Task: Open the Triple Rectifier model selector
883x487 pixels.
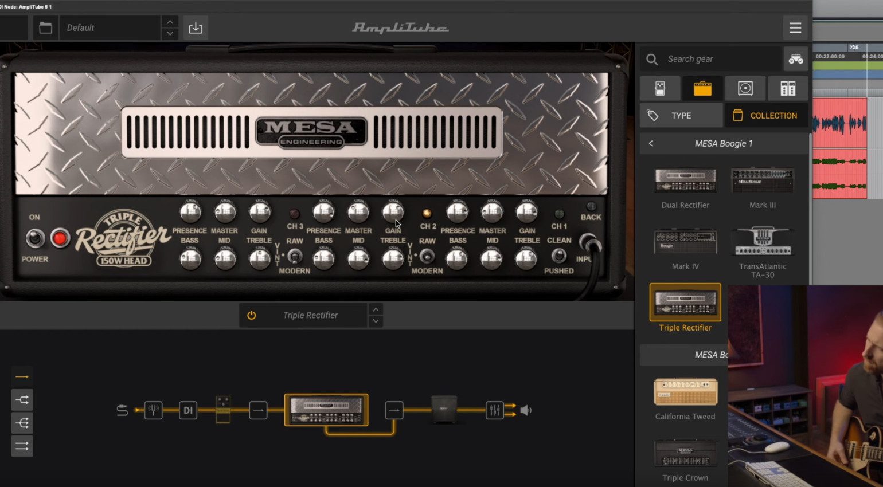Action: coord(310,315)
